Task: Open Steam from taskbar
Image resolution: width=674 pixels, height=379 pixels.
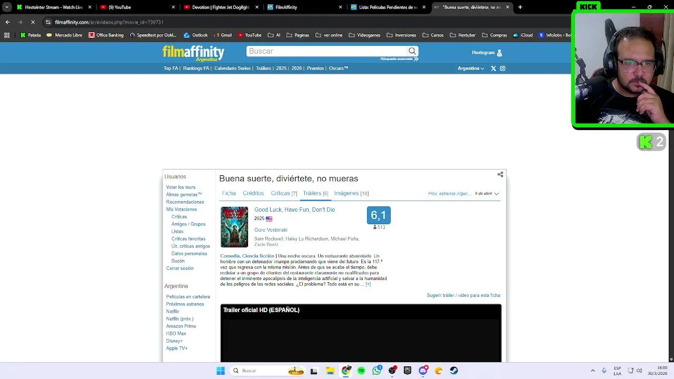Action: click(x=454, y=371)
